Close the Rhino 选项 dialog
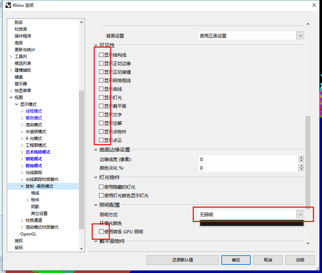The height and width of the screenshot is (273, 322). pos(314,5)
